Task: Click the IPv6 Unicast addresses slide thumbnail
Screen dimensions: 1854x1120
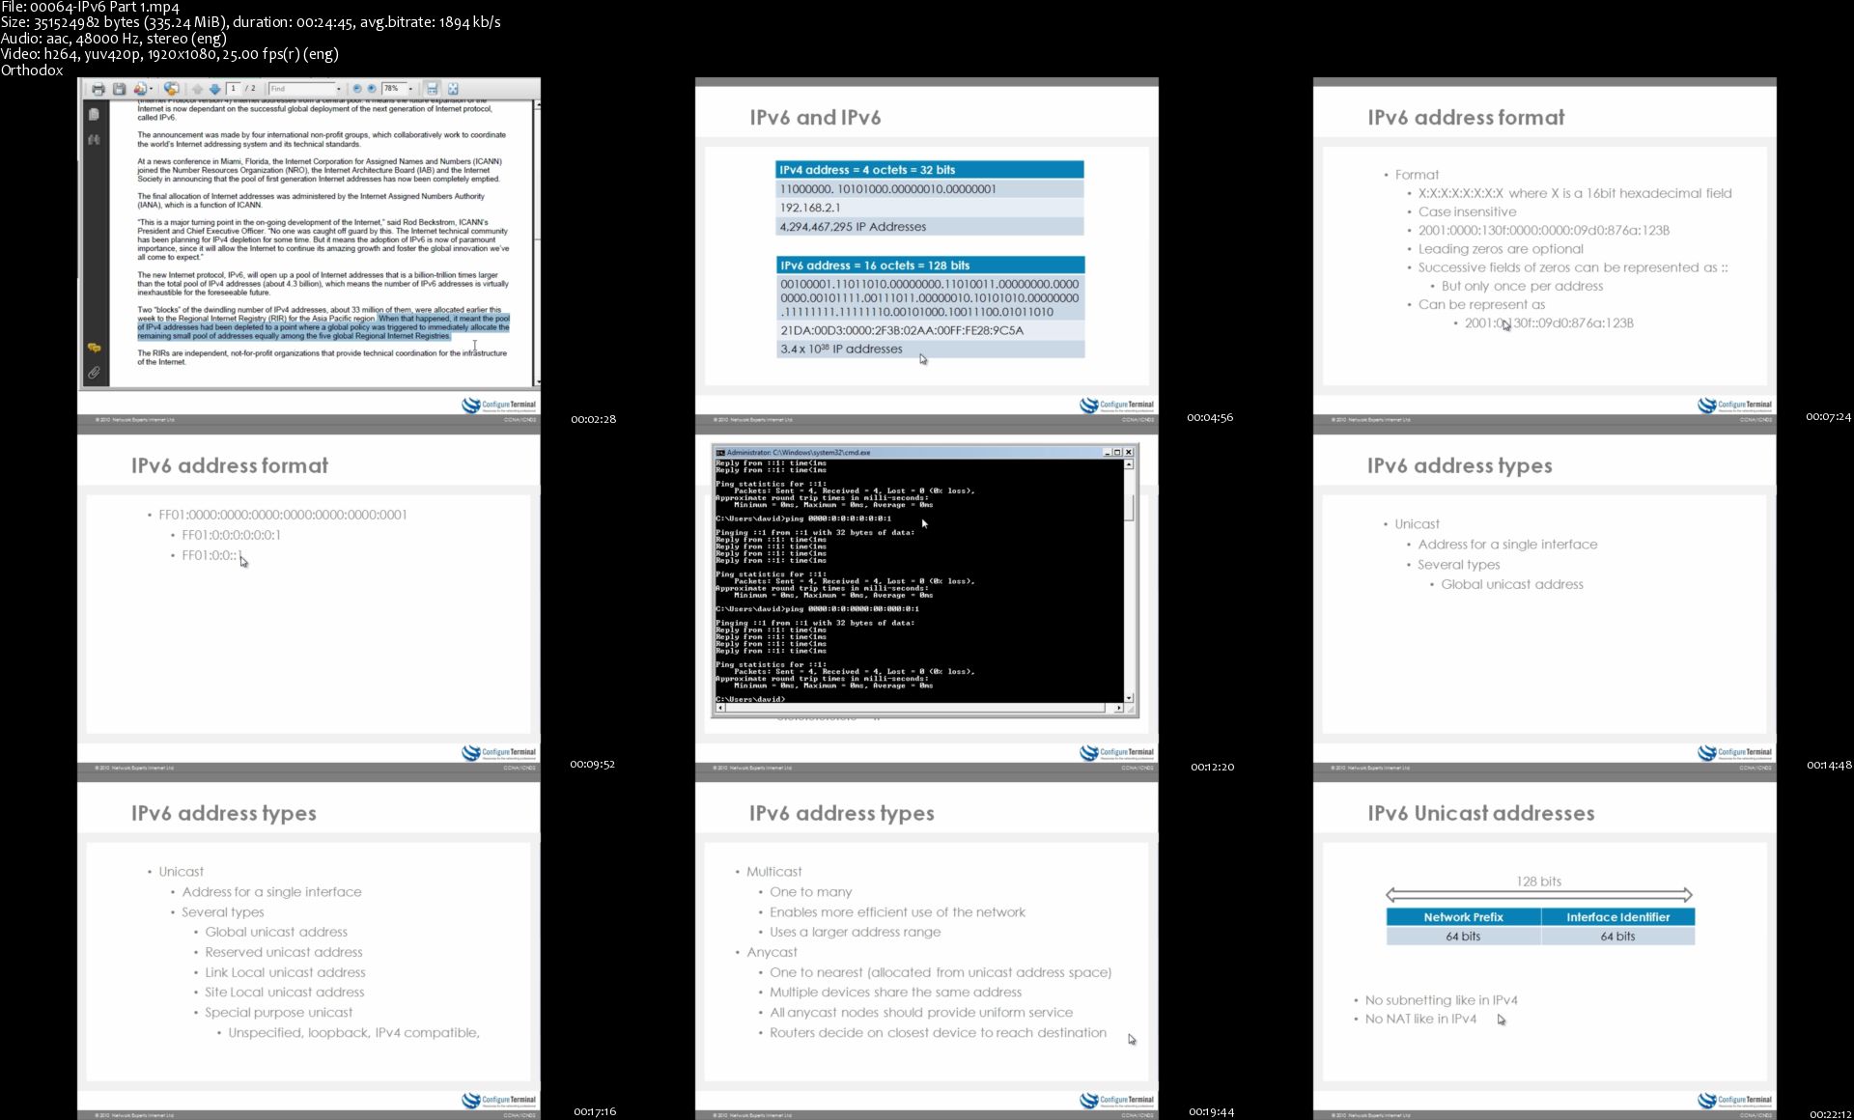Action: 1541,946
